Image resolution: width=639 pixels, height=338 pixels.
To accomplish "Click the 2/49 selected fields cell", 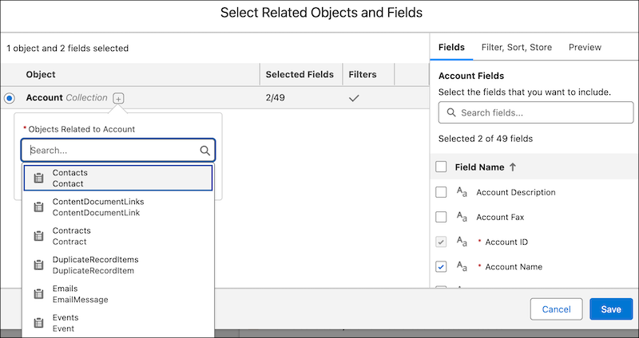I will [275, 98].
